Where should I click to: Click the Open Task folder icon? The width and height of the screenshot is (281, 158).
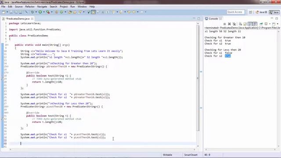coord(75,12)
